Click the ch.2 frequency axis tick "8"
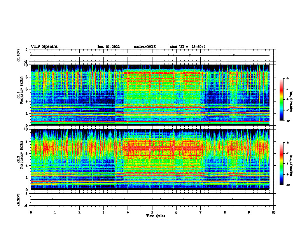Screen dimensions: 308x238 pyautogui.click(x=27, y=142)
